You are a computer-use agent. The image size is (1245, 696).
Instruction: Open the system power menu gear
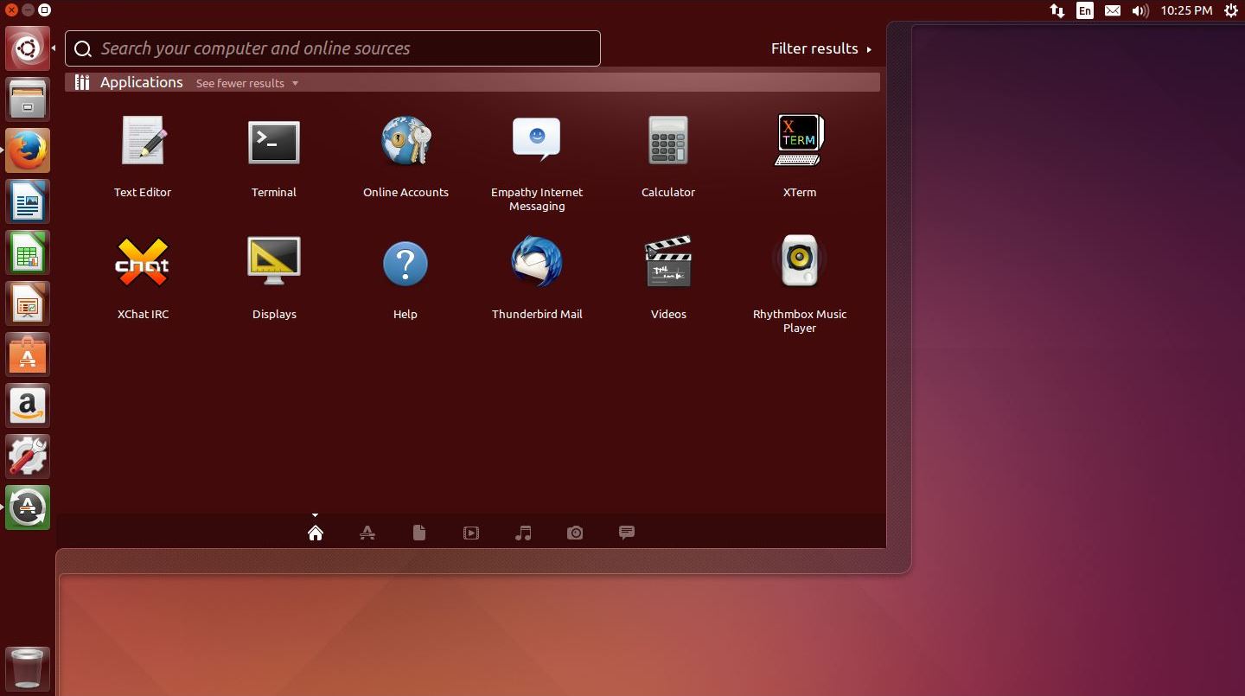(x=1231, y=10)
